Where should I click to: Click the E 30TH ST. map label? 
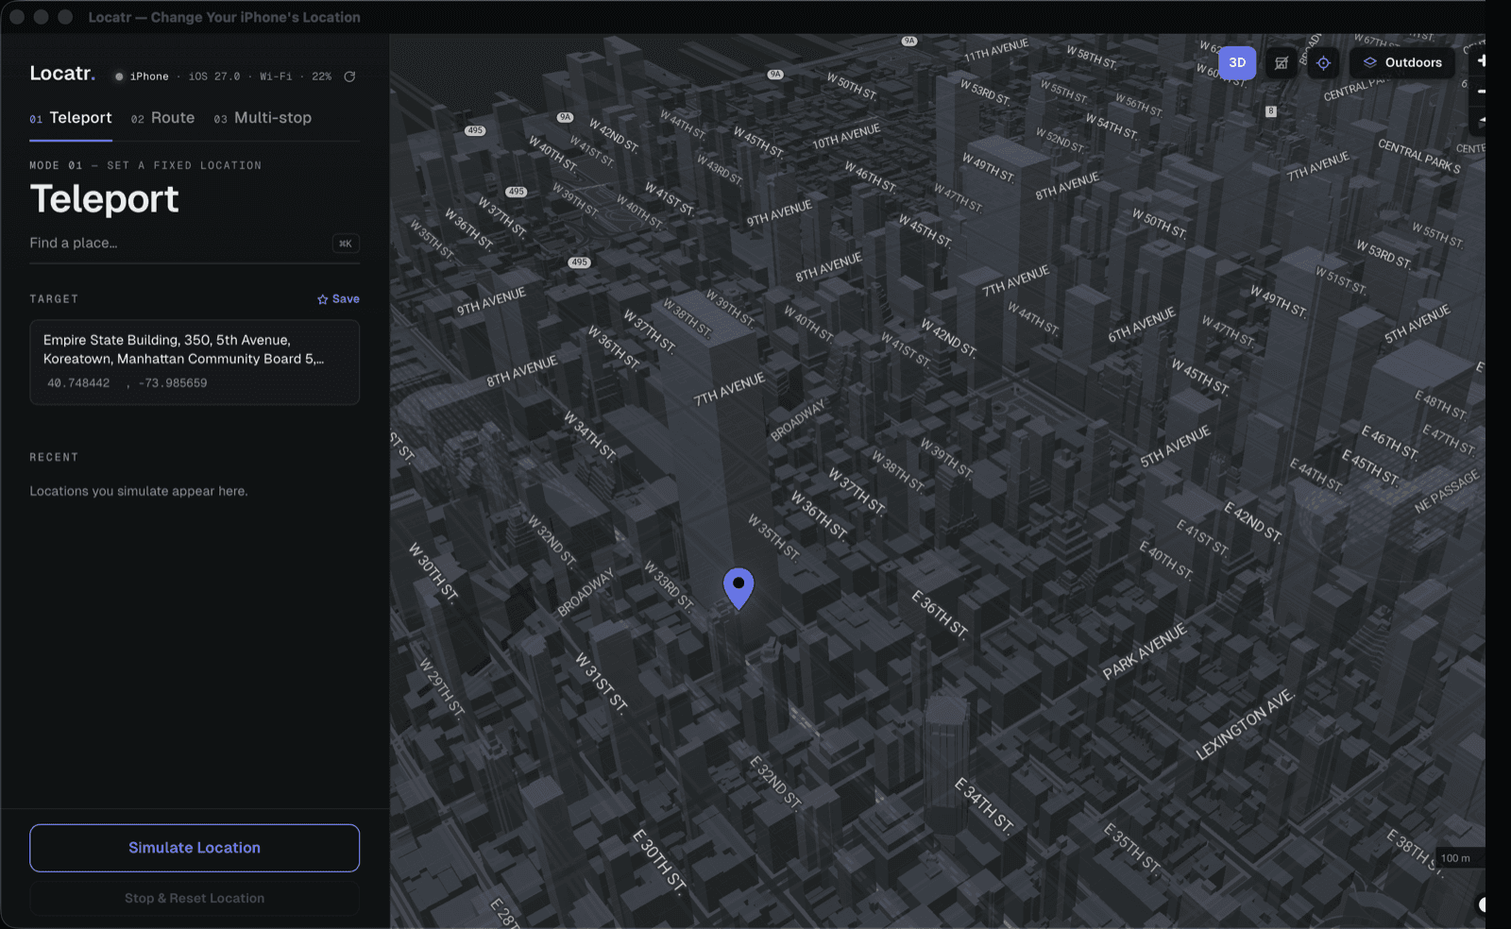(x=659, y=861)
